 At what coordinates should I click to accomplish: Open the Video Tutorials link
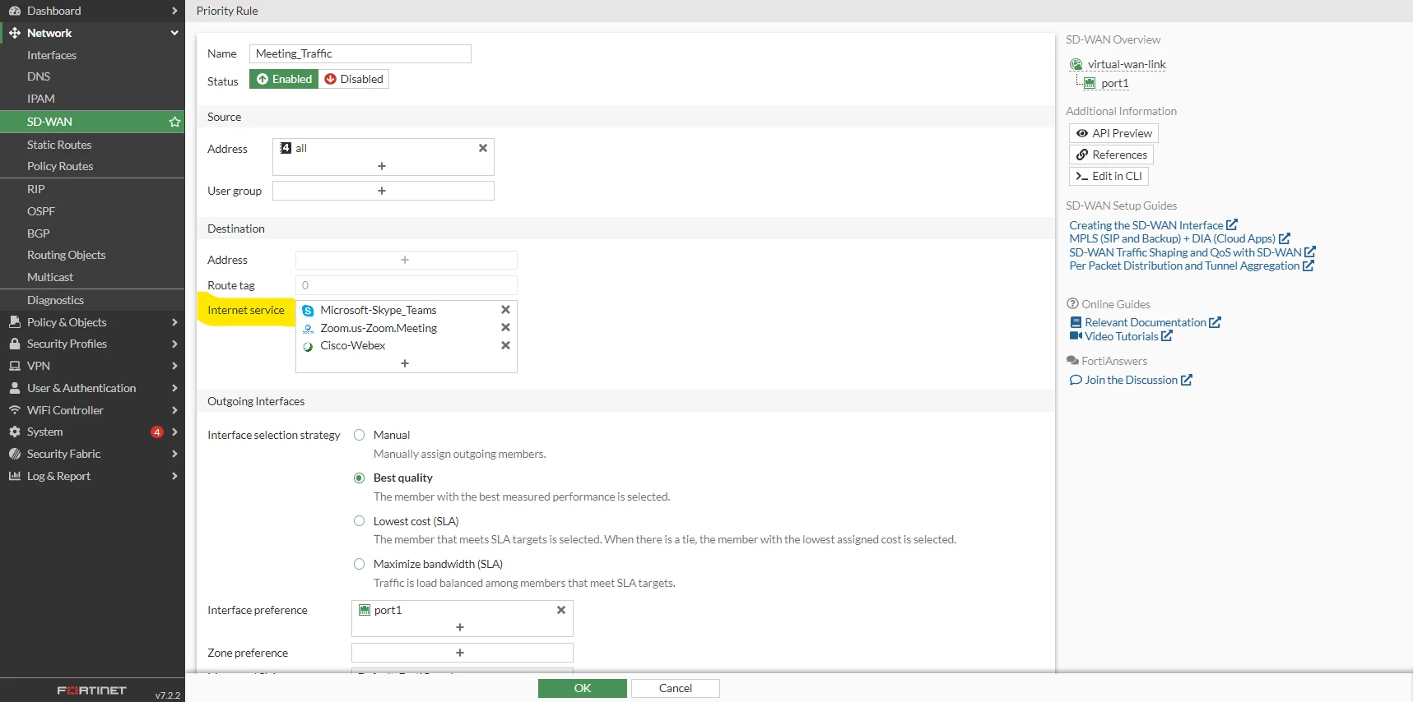(1121, 336)
